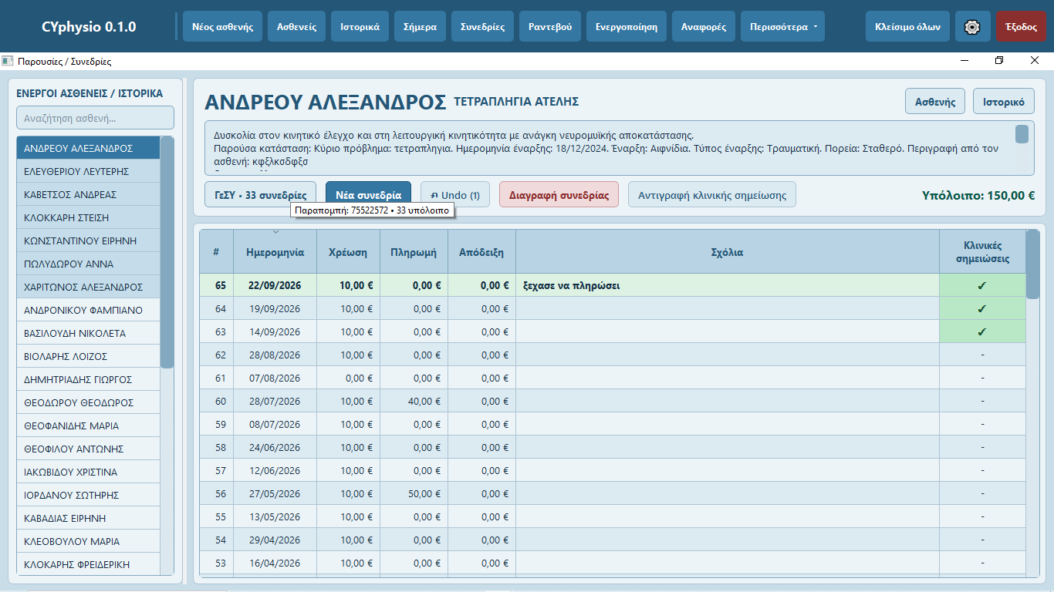1054x592 pixels.
Task: Go to Ασθενείς in top navigation
Action: [297, 26]
